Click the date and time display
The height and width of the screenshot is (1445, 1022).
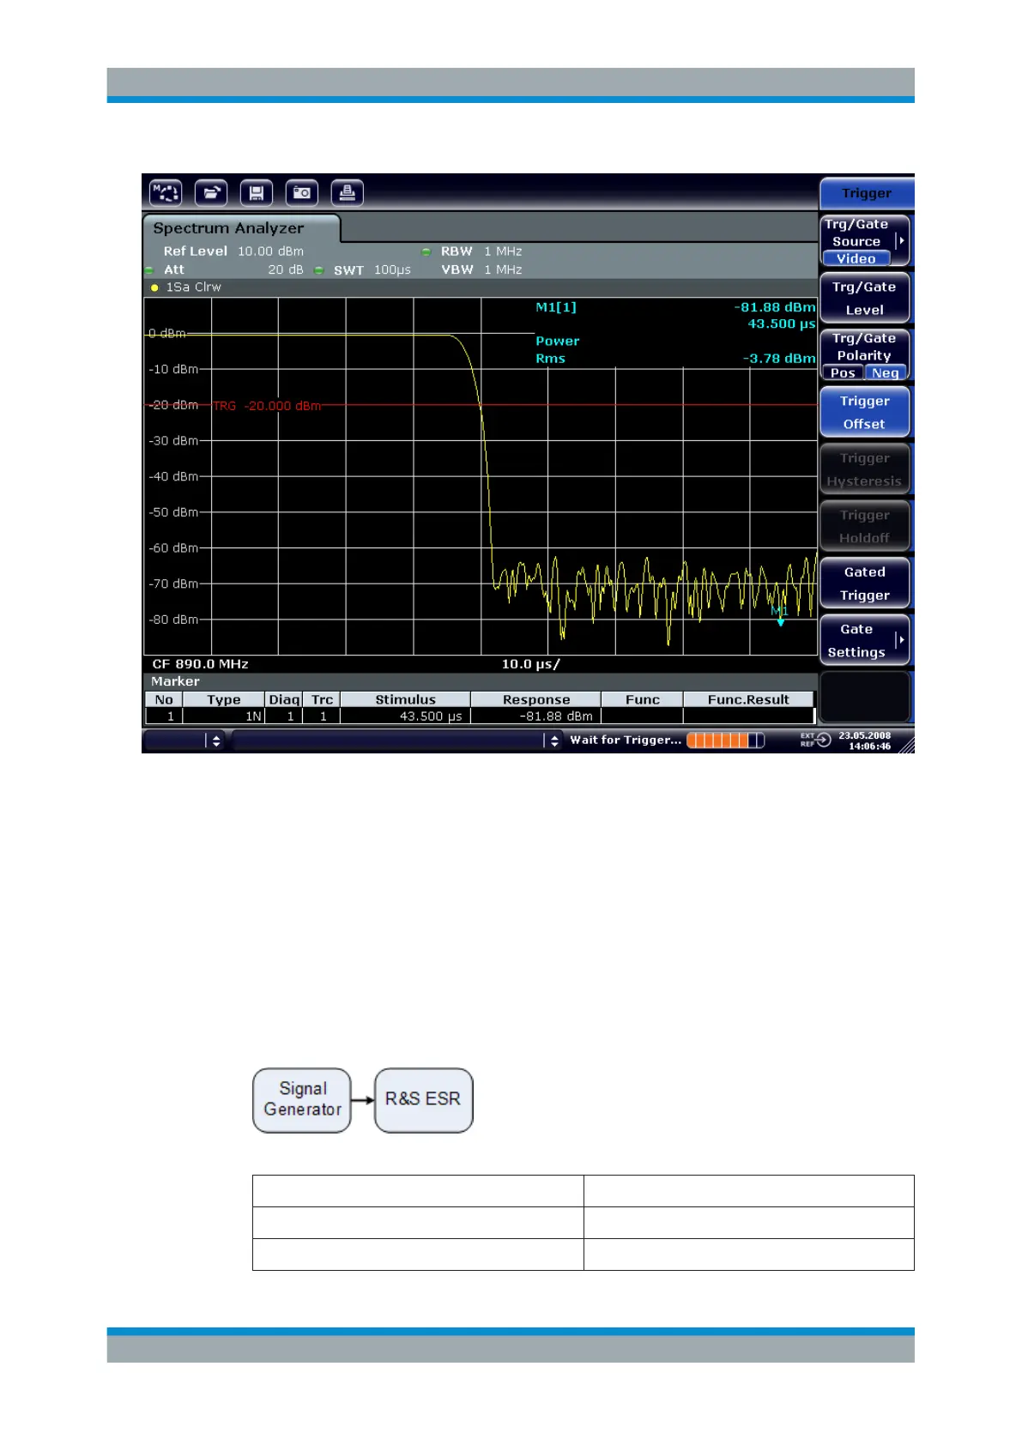[x=864, y=741]
